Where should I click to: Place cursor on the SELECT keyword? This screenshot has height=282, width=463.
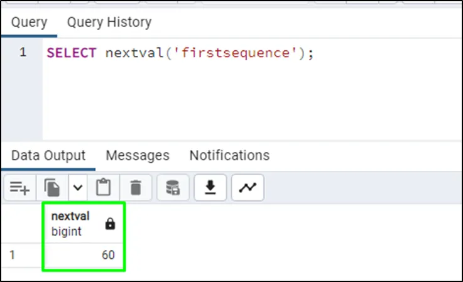[72, 53]
